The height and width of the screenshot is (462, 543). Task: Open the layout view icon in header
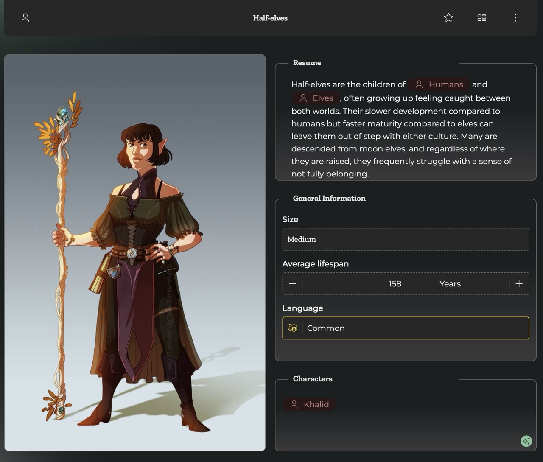(481, 18)
